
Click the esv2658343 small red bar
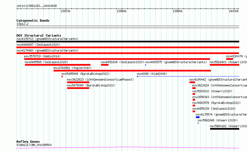click(194, 100)
